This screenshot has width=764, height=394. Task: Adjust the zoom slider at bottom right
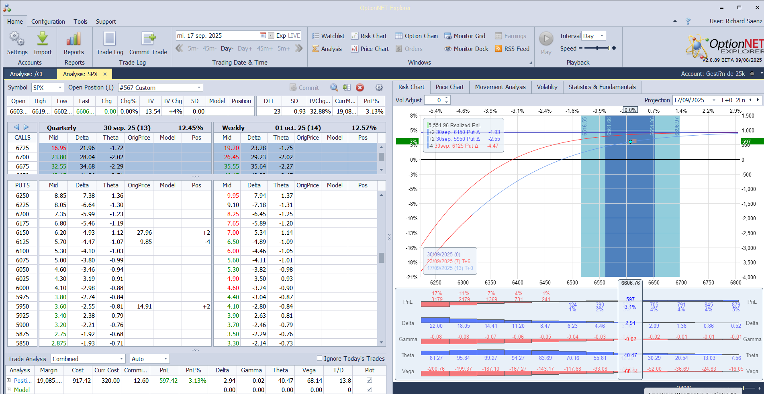744,388
